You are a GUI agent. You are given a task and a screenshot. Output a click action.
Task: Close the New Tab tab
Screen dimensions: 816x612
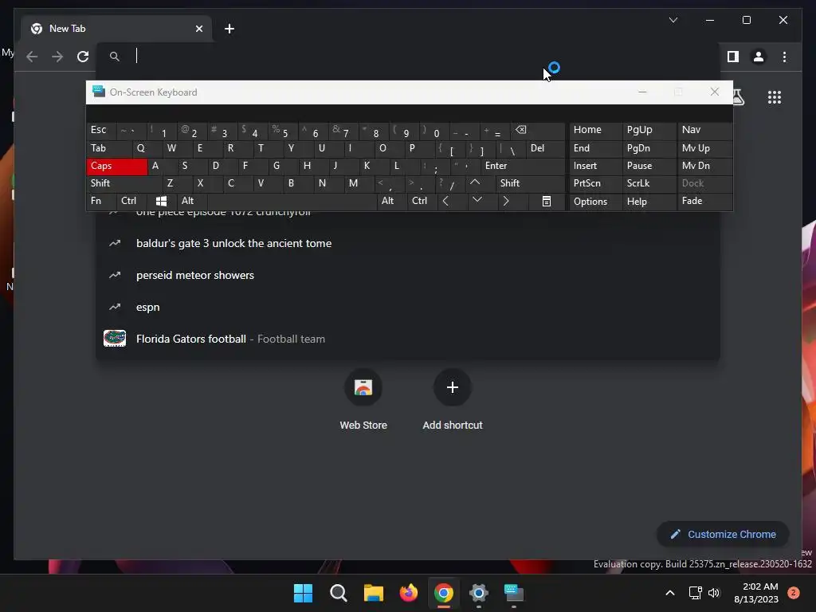point(198,29)
